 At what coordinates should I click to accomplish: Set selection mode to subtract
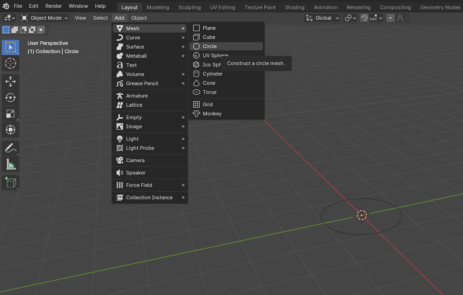click(23, 30)
